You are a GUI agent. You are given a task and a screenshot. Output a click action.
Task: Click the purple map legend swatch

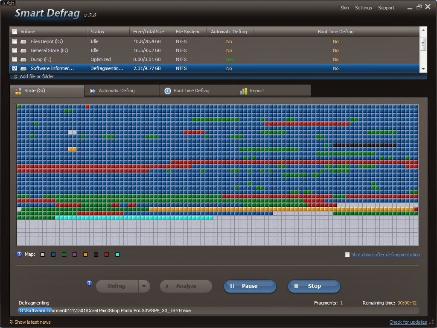[75, 255]
